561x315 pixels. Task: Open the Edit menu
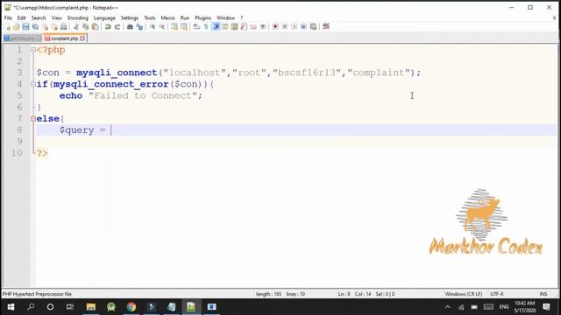(x=21, y=17)
